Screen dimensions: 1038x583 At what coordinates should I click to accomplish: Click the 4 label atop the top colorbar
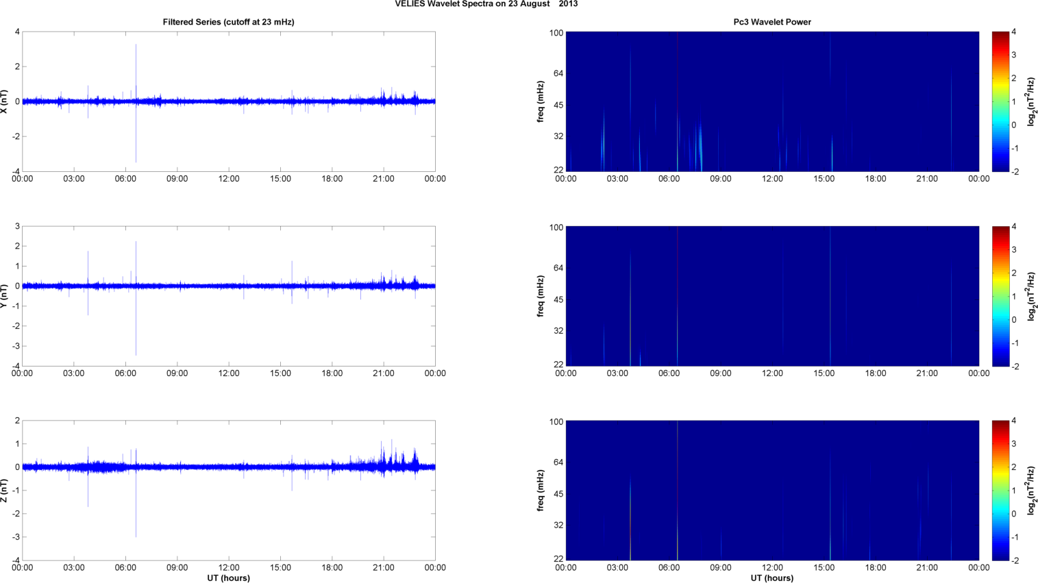1014,32
